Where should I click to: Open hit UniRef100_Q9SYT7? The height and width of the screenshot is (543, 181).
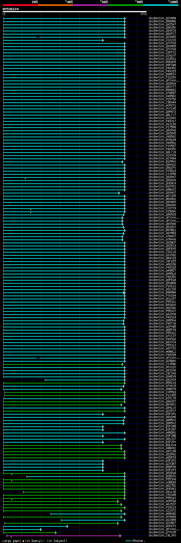coord(163,87)
